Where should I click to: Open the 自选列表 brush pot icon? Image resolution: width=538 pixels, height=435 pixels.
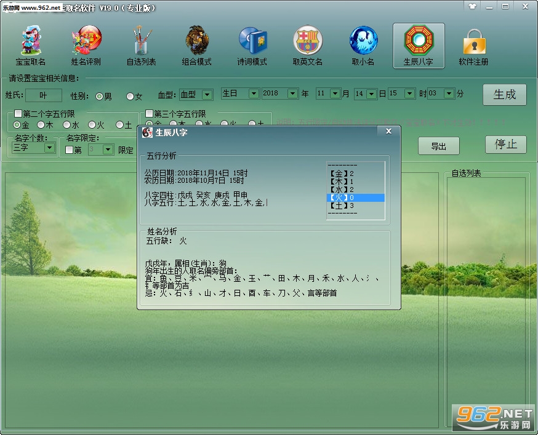[141, 46]
